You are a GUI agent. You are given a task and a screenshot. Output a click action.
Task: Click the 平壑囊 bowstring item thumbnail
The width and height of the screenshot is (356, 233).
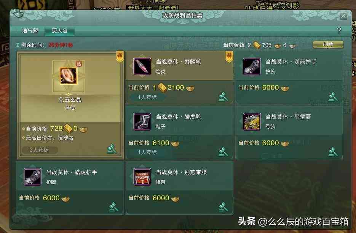click(x=252, y=122)
